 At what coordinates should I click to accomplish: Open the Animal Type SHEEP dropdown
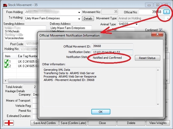coord(136,24)
